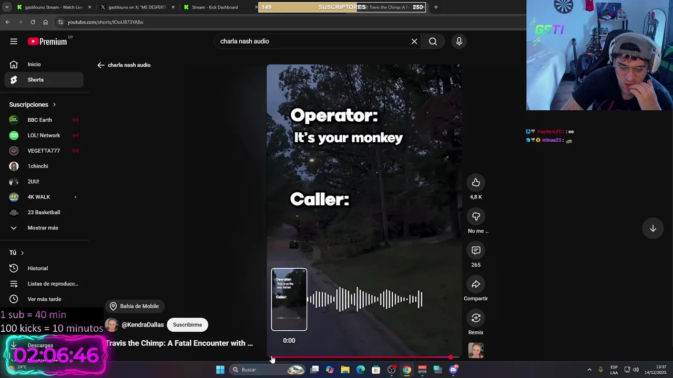Open Copilot from the taskbar

point(330,370)
